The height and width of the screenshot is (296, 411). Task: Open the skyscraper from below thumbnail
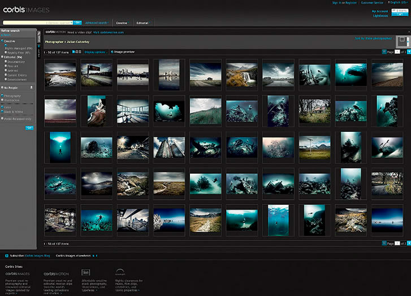(169, 147)
